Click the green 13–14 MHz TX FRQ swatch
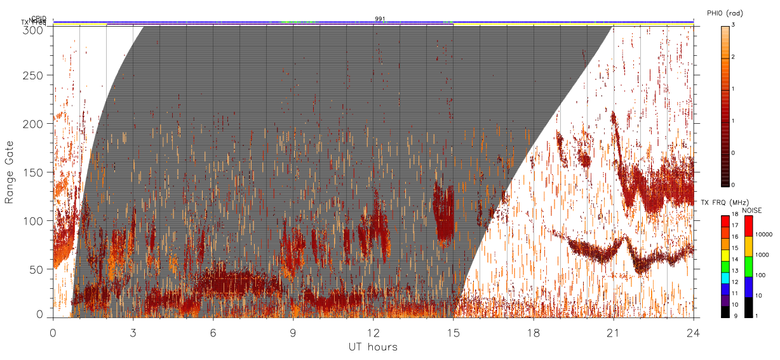The image size is (780, 360). click(x=725, y=267)
